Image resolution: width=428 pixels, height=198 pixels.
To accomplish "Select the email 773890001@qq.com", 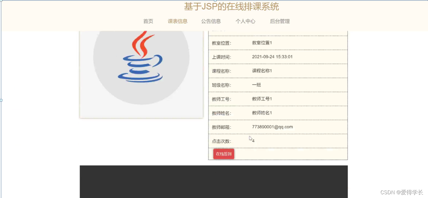I will point(272,127).
